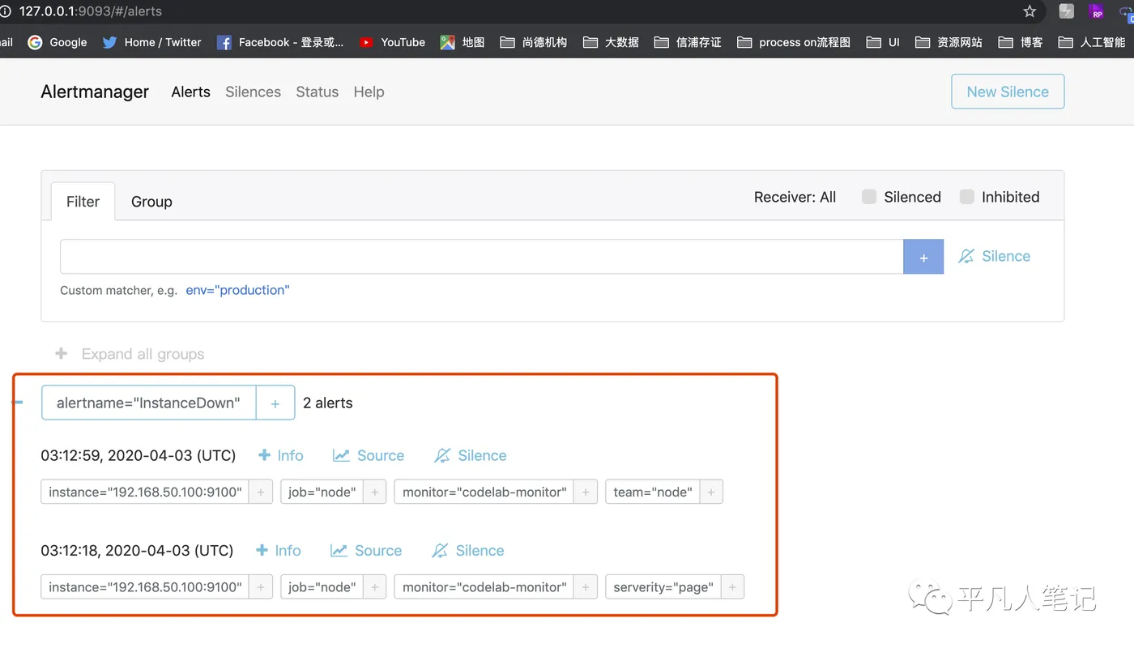Click the alertname="InstanceDown" label

148,403
